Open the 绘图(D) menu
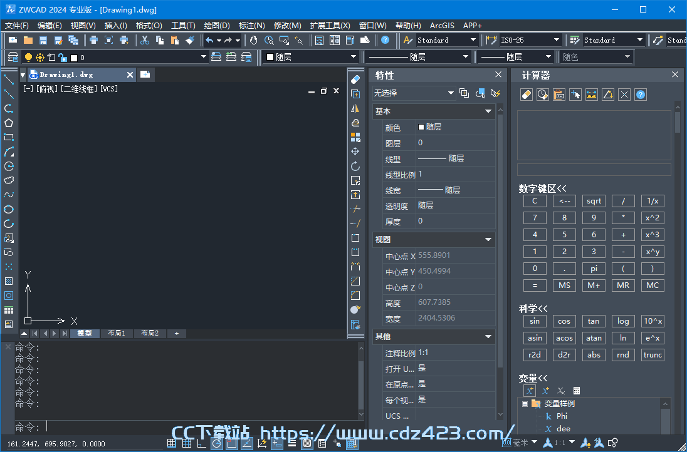 (217, 26)
